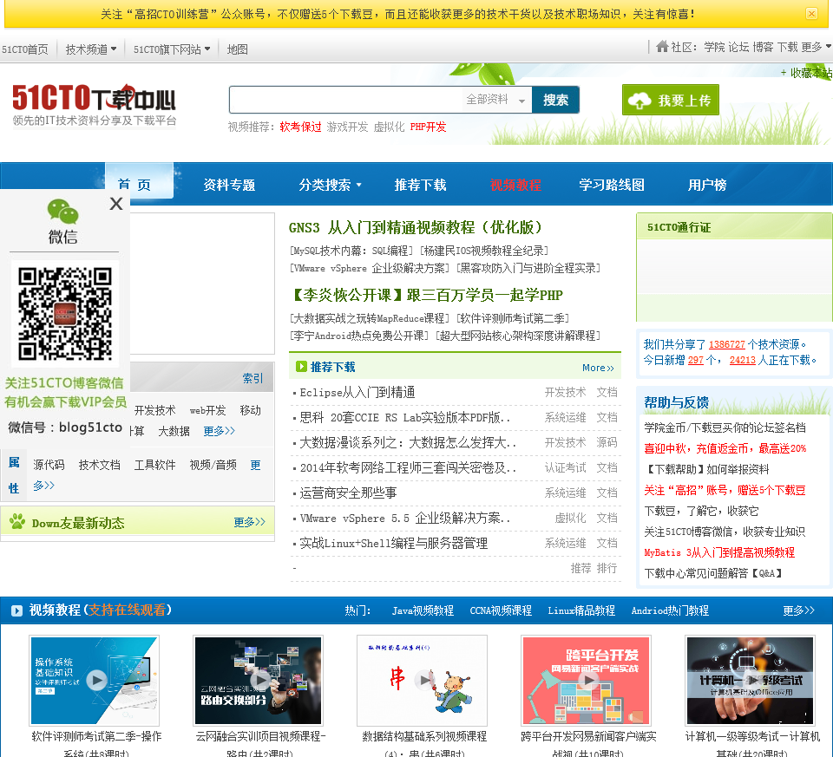
Task: Select the 源代码 attribute filter
Action: click(49, 465)
